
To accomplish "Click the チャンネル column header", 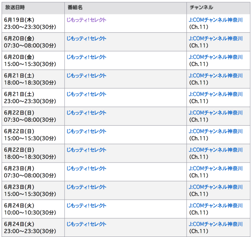I will point(218,8).
